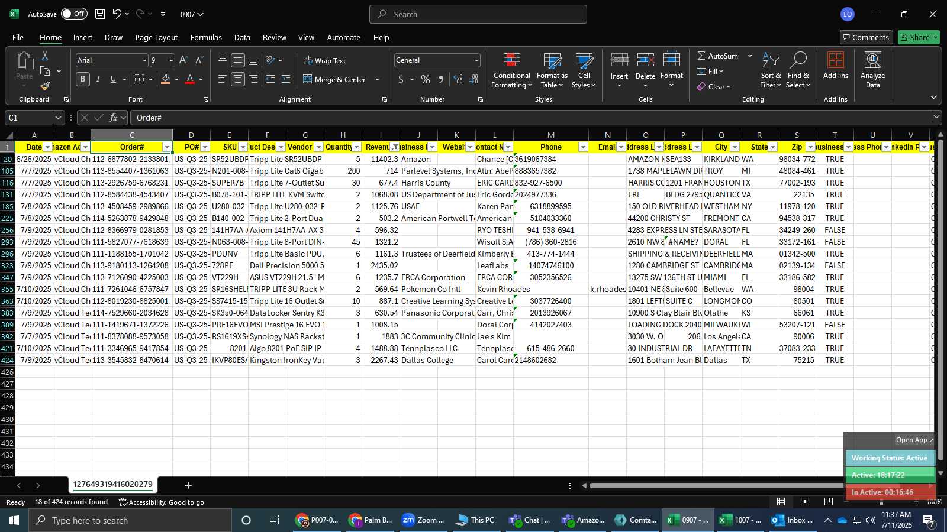Click Decrease Font Size icon

199,60
